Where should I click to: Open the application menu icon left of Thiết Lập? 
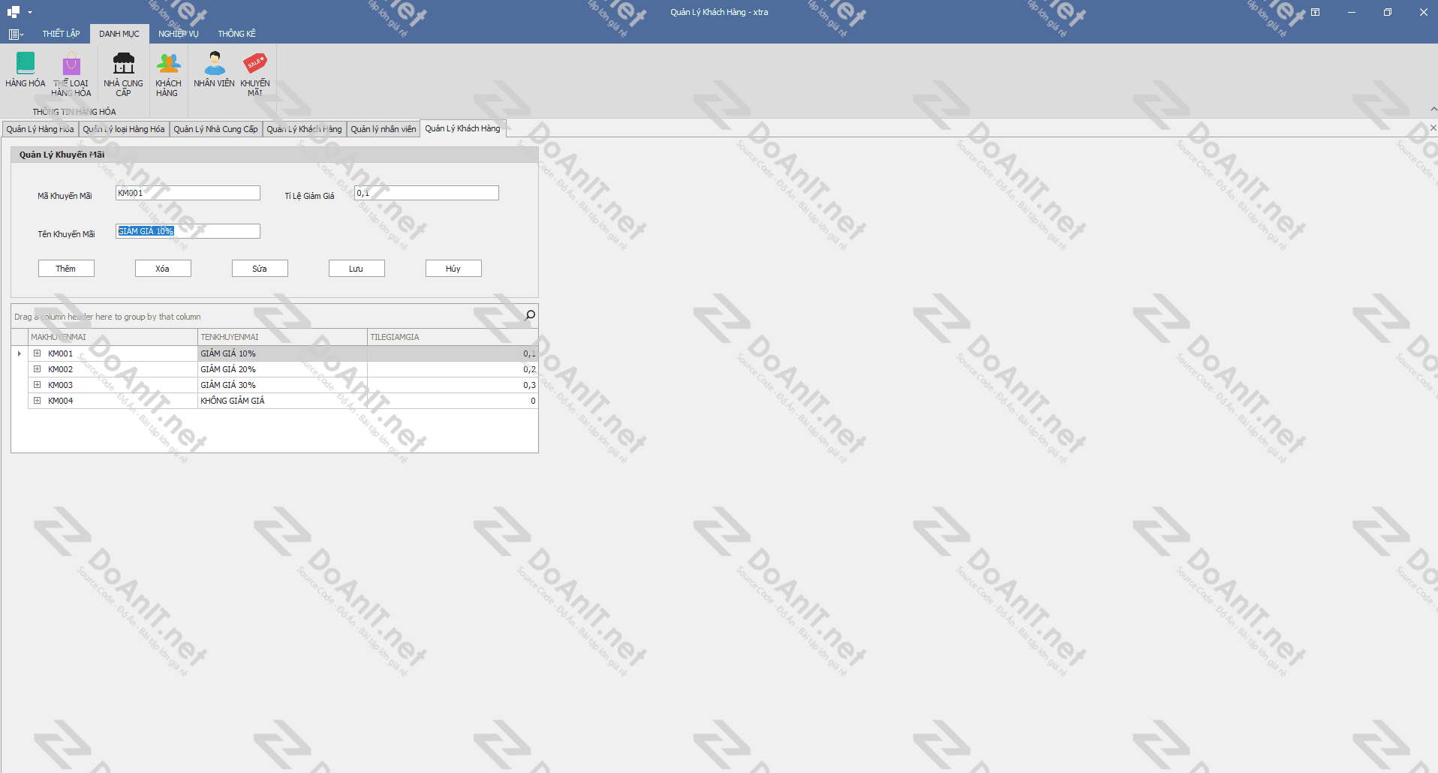[15, 34]
